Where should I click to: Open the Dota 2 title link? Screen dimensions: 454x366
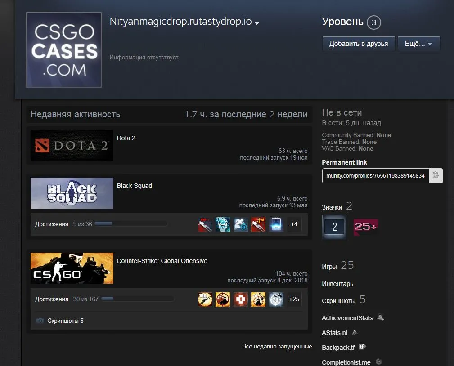[x=126, y=138]
